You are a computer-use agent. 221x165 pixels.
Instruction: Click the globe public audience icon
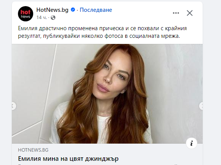53,18
